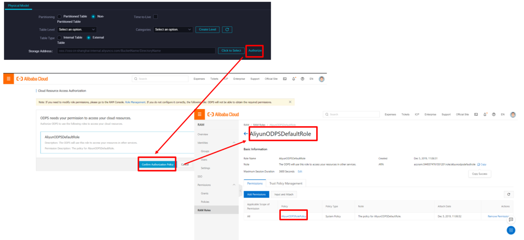Open Enterprise in the authorization page header

point(239,79)
